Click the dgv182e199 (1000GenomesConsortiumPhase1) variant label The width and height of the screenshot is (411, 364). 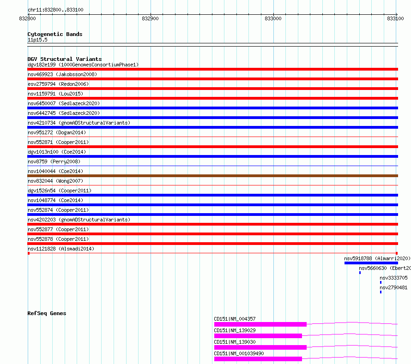point(83,65)
